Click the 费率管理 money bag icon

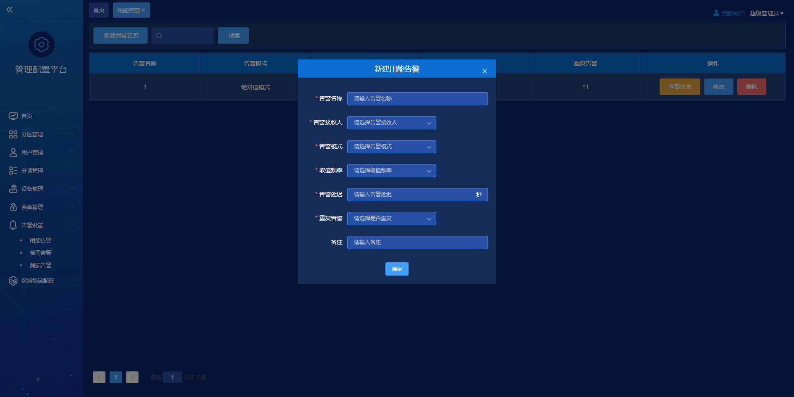[x=13, y=207]
